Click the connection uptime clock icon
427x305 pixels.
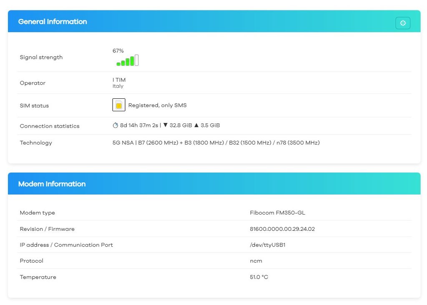(116, 125)
